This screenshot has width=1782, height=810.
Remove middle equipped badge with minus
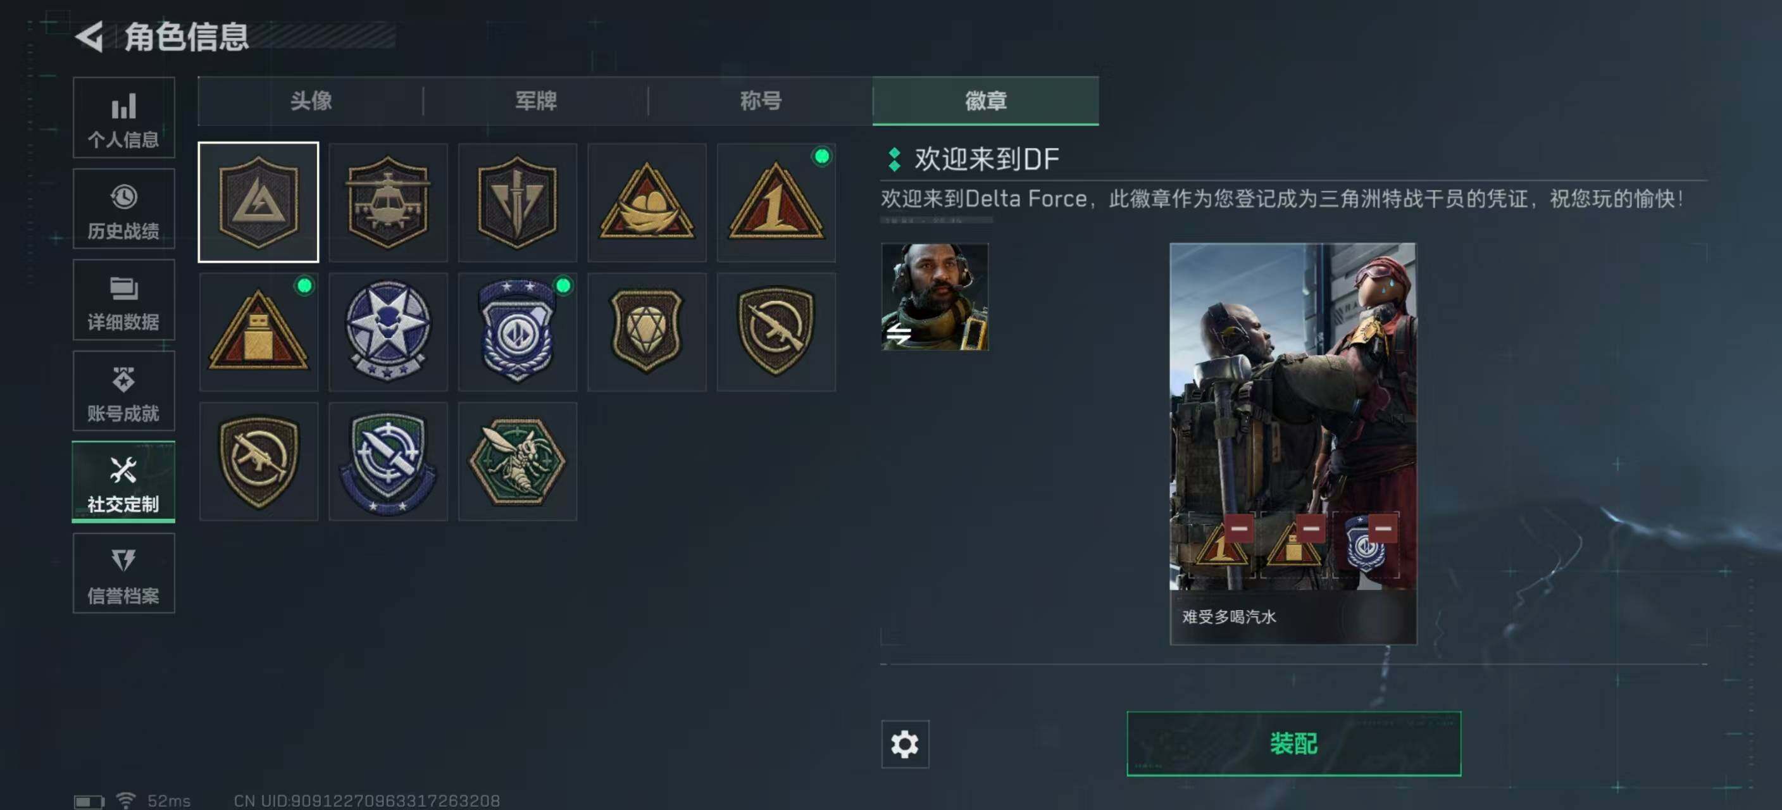(x=1311, y=528)
